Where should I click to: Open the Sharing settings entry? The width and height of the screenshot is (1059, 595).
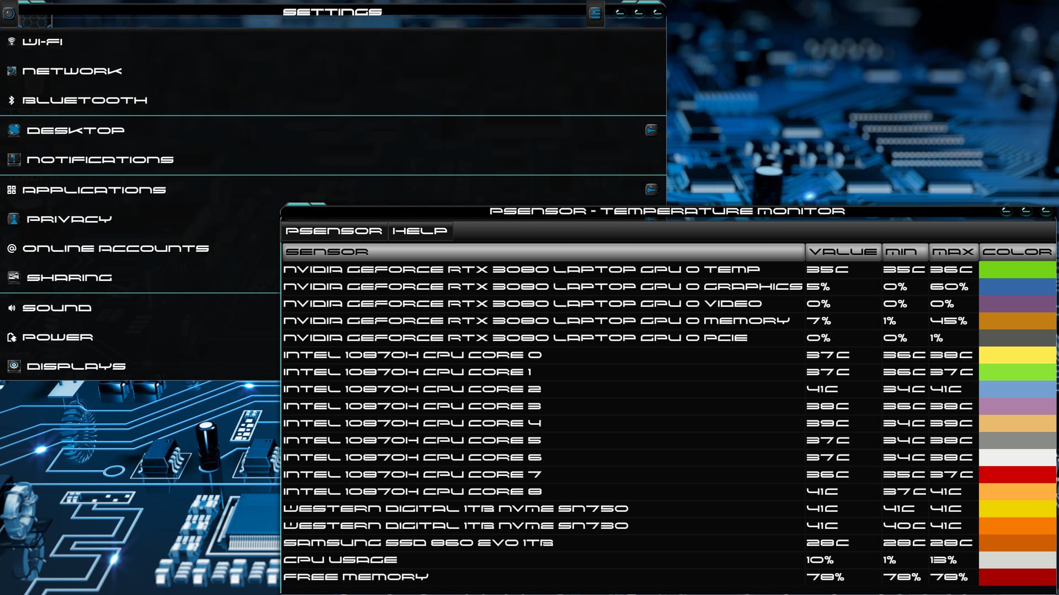140,278
